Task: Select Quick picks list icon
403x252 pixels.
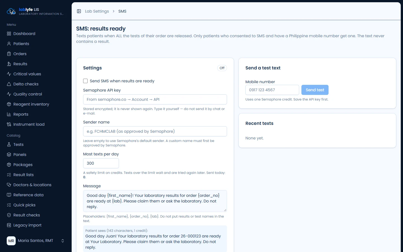Action: click(x=9, y=205)
